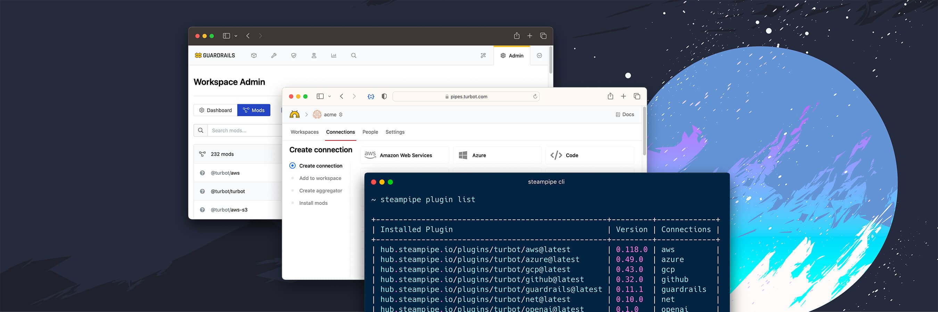Toggle sidebar in the Guardrails browser window

227,36
